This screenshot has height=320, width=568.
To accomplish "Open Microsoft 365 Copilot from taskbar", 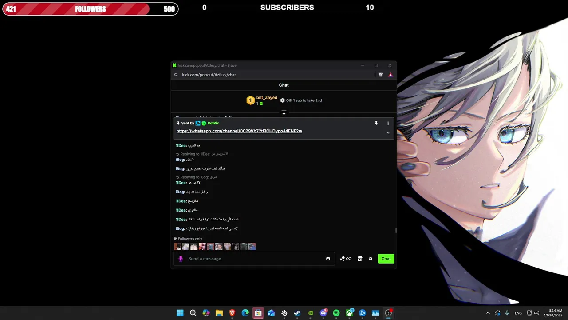I will pos(206,313).
